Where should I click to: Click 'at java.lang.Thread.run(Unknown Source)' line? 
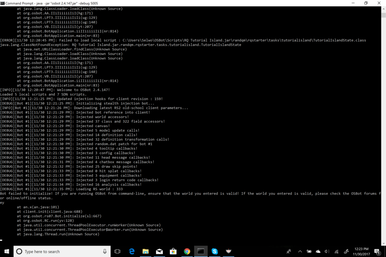pyautogui.click(x=58, y=234)
